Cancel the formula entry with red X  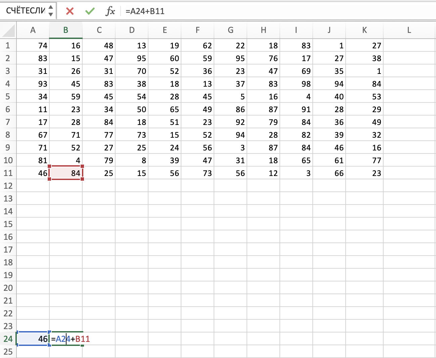pos(70,11)
